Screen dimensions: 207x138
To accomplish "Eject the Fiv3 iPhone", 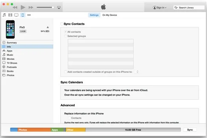I will (48, 27).
